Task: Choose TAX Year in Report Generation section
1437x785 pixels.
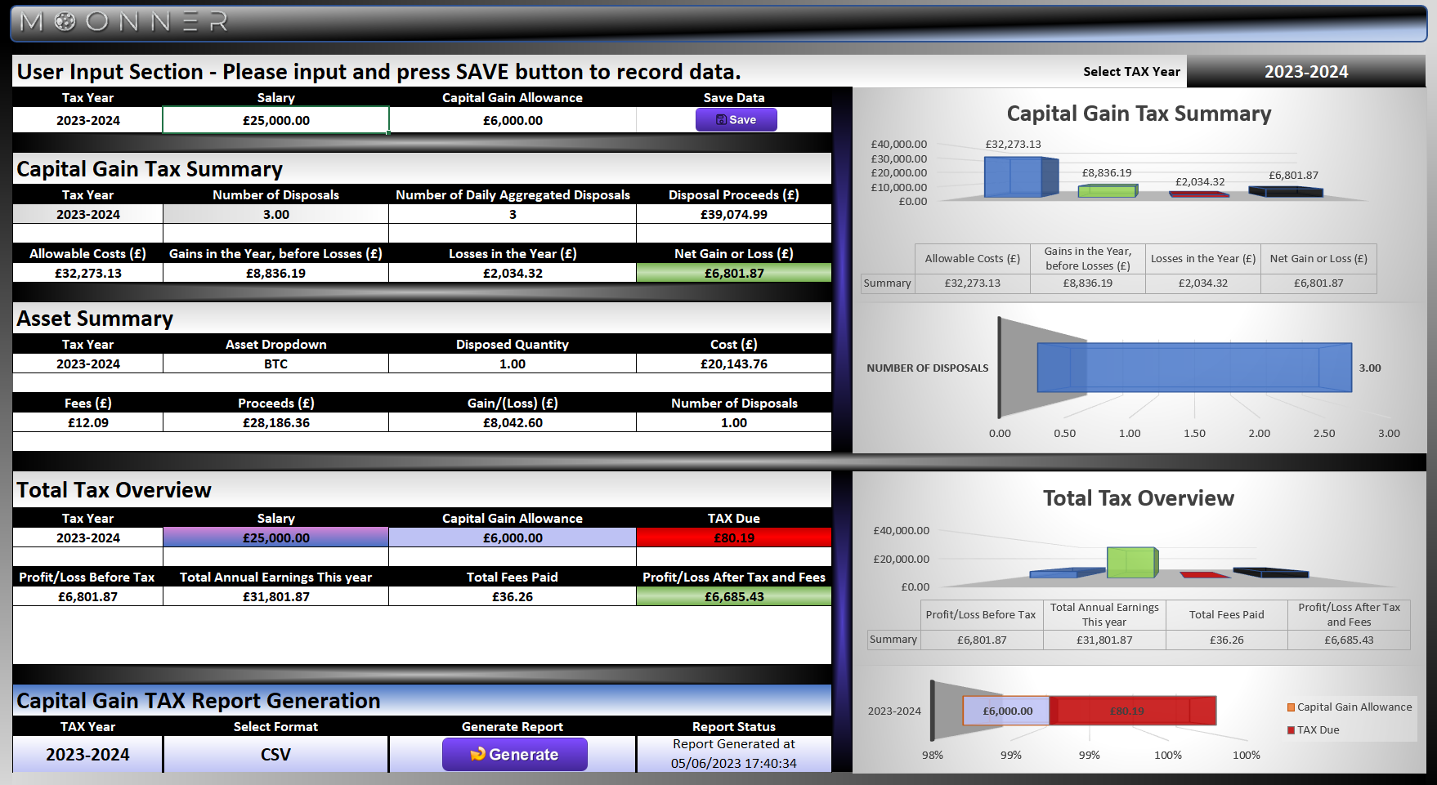Action: pyautogui.click(x=87, y=755)
